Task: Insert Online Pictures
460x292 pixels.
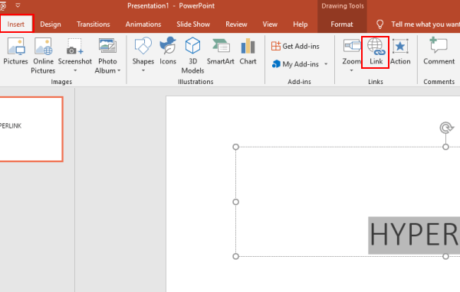Action: coord(43,55)
